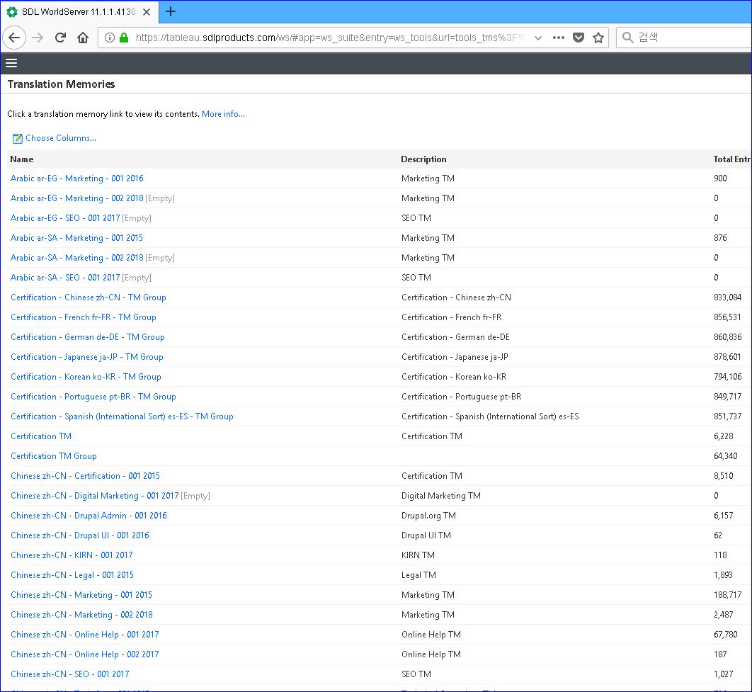Image resolution: width=752 pixels, height=692 pixels.
Task: Click the Name column header
Action: click(x=21, y=159)
